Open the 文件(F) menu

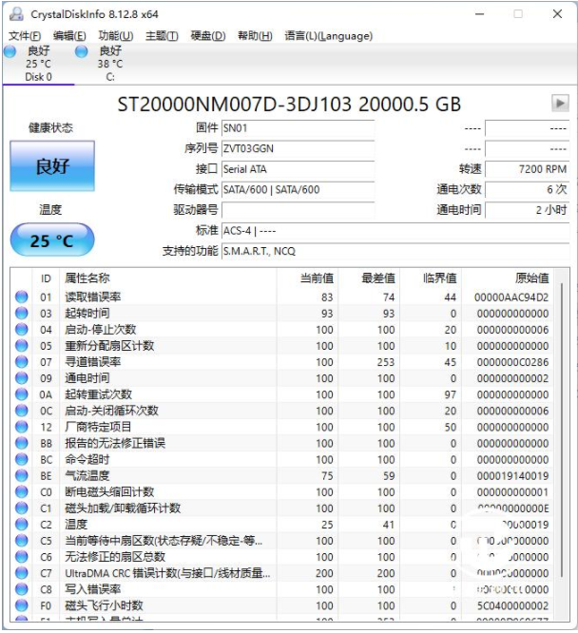pyautogui.click(x=25, y=36)
